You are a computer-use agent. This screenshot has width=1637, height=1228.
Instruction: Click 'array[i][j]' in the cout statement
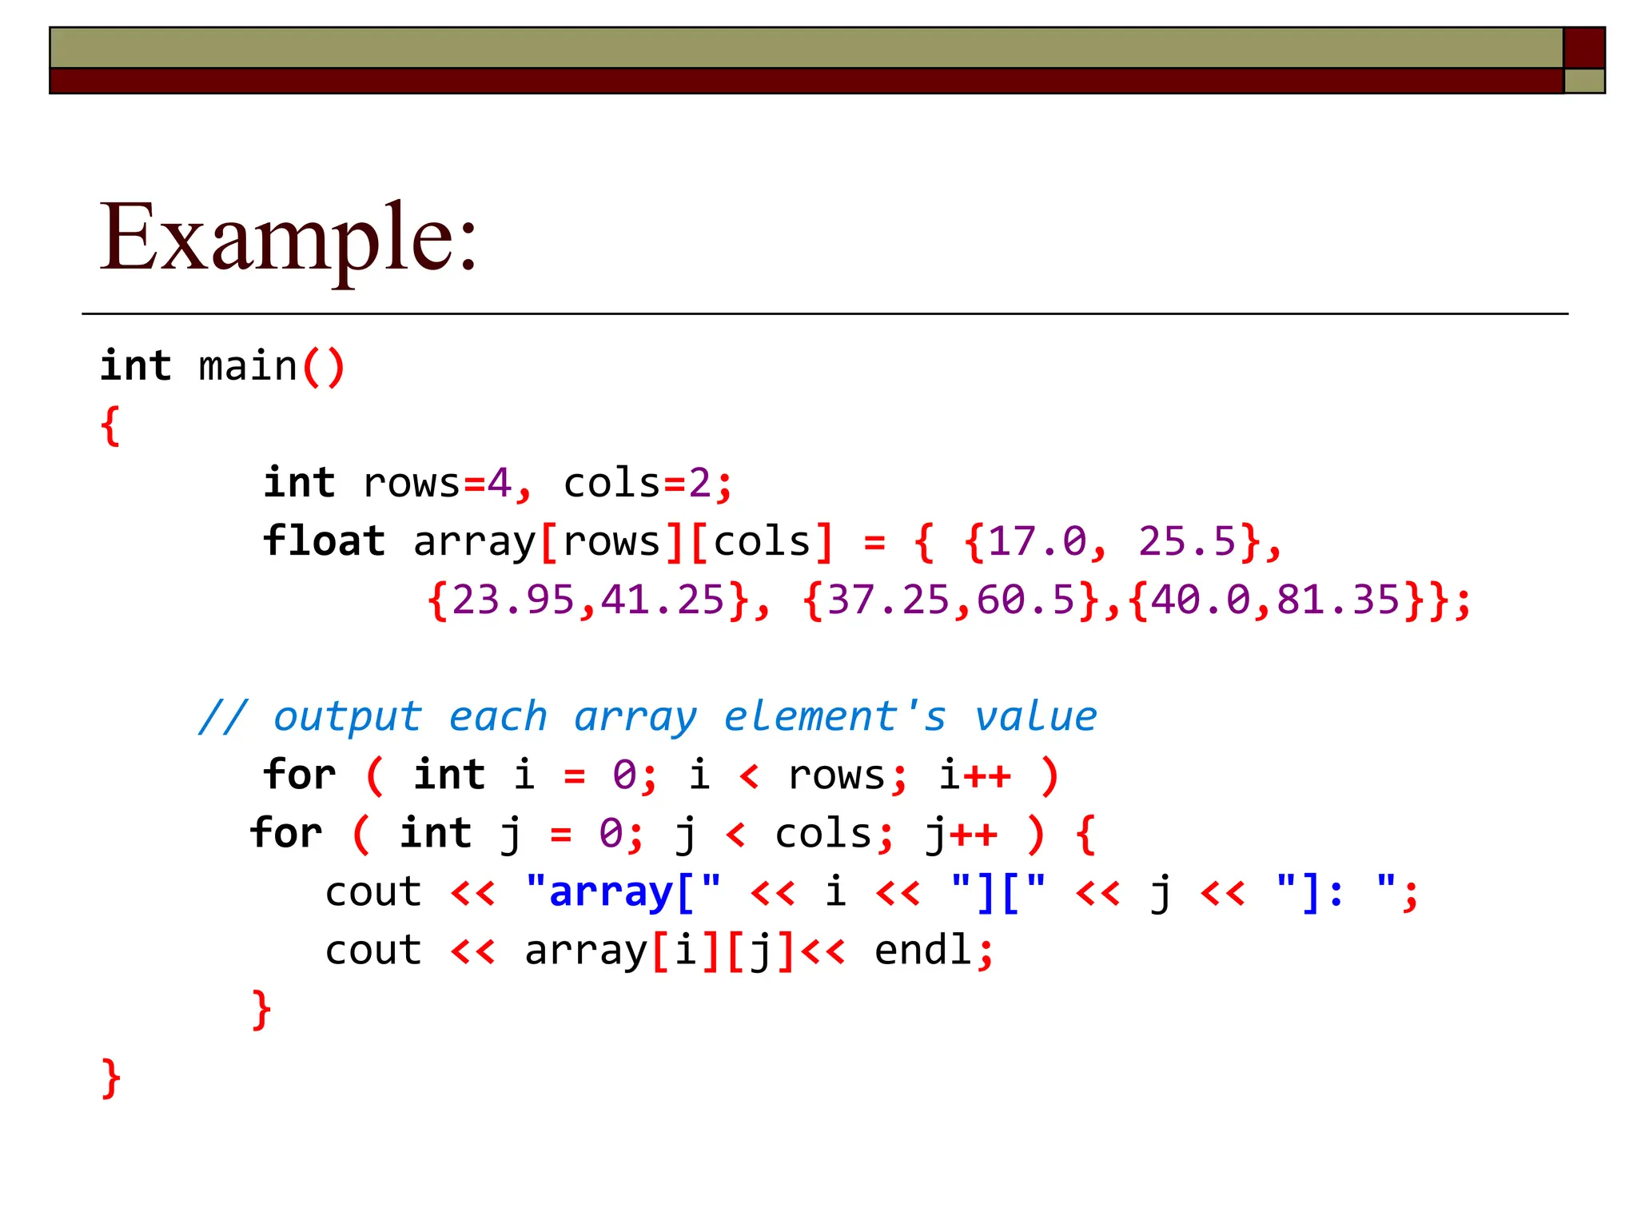pos(660,951)
